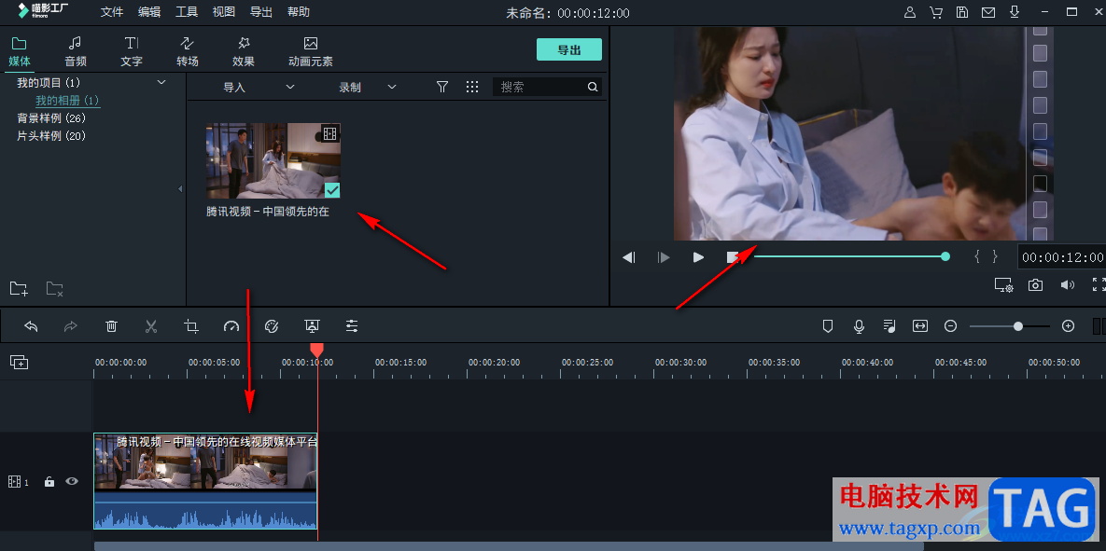Viewport: 1106px width, 551px height.
Task: Click the save project icon
Action: pyautogui.click(x=962, y=12)
